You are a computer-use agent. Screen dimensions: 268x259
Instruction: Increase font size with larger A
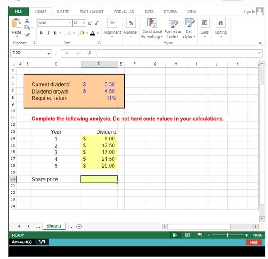(90, 23)
